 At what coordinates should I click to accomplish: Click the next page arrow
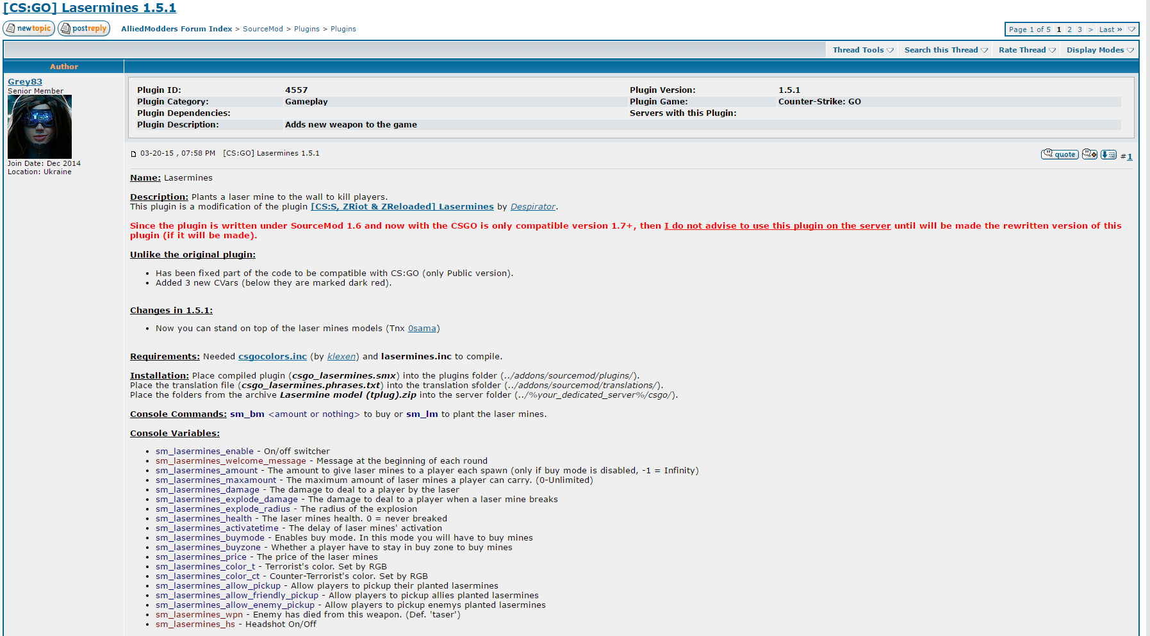coord(1090,29)
